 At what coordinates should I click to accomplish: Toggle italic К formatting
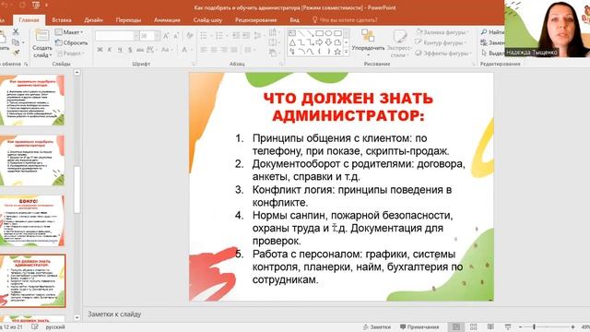click(110, 50)
